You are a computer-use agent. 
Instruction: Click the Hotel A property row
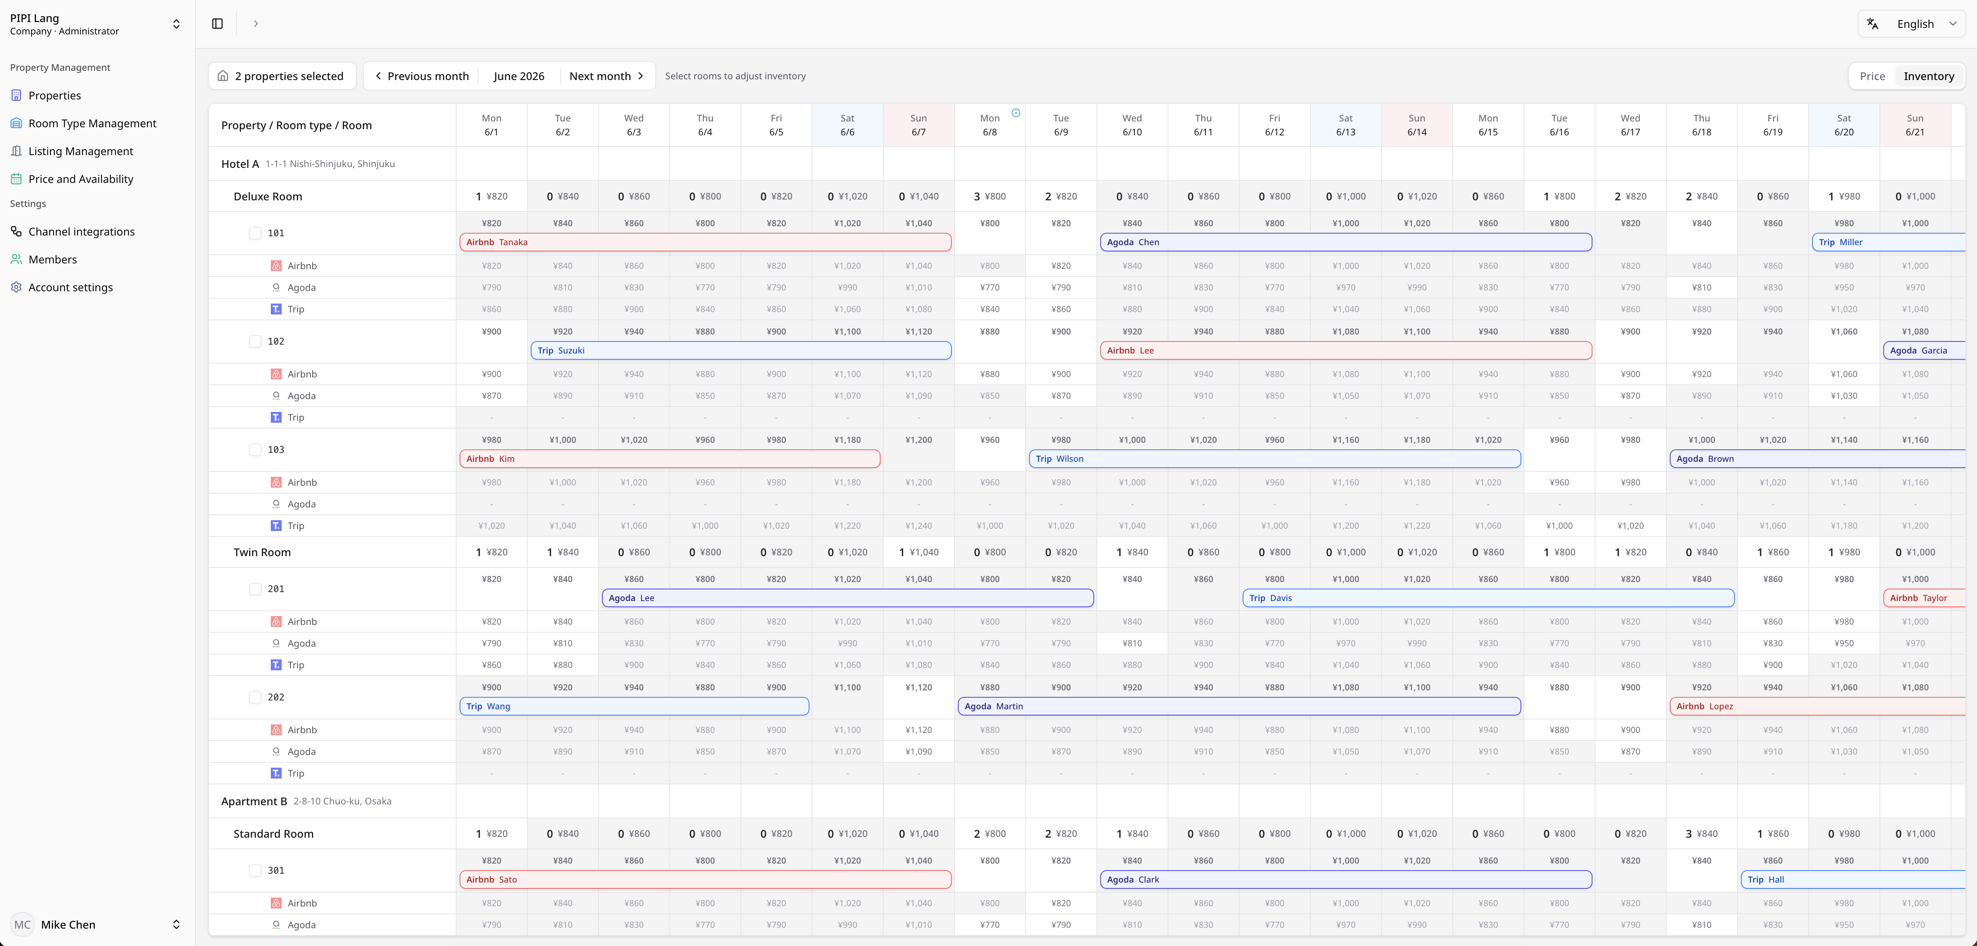point(332,164)
